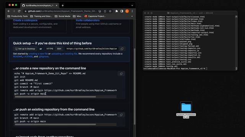The image size is (245, 137).
Task: Open the Extensions puzzle icon
Action: pos(116,11)
